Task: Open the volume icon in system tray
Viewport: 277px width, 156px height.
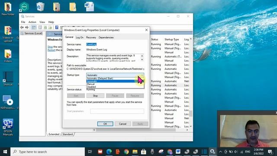Action: (x=236, y=152)
